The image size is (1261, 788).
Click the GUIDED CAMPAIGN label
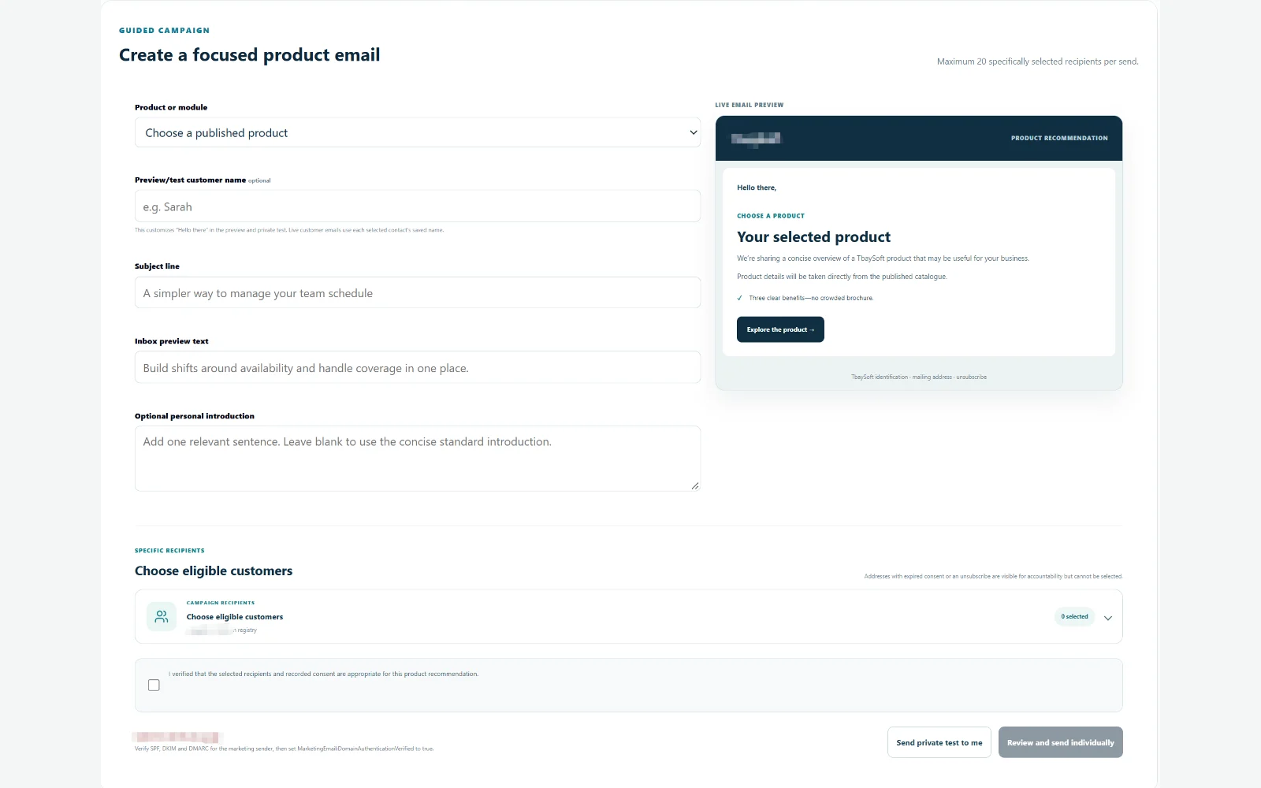[x=164, y=31]
